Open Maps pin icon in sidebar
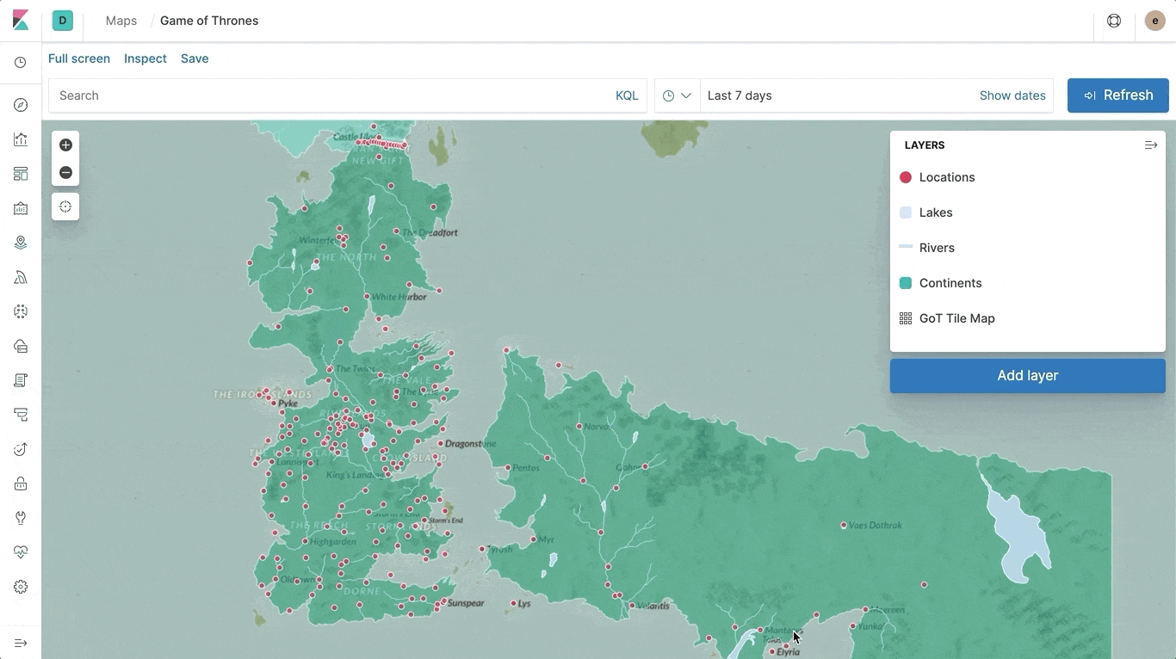This screenshot has height=659, width=1176. tap(21, 243)
